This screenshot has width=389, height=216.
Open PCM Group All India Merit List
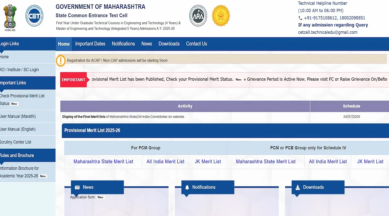pos(165,162)
